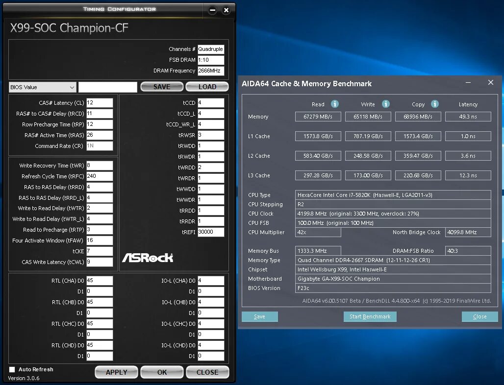Click the APPLY button
504x385 pixels.
tap(116, 372)
